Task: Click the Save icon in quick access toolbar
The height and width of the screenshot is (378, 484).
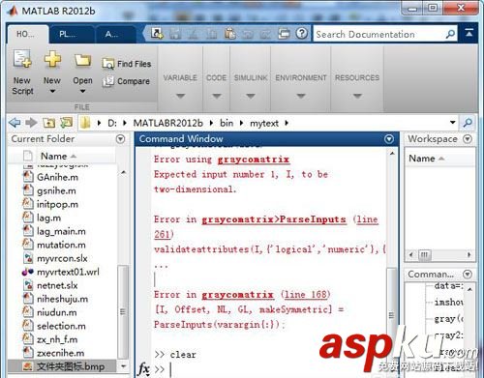Action: [175, 34]
